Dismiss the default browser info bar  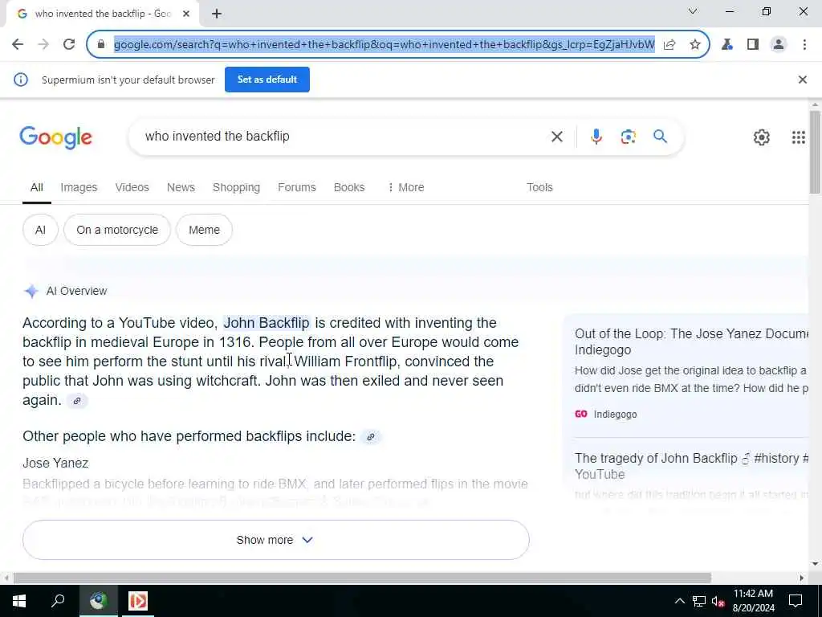[802, 80]
